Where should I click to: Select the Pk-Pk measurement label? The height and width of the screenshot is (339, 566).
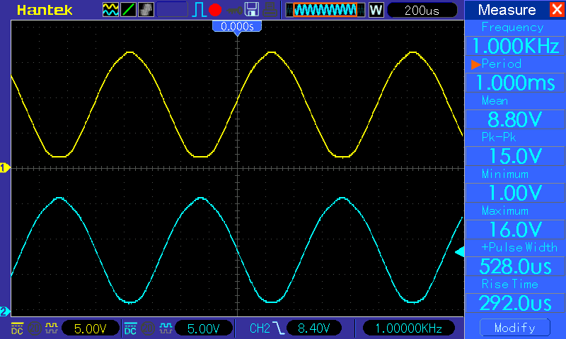[499, 137]
